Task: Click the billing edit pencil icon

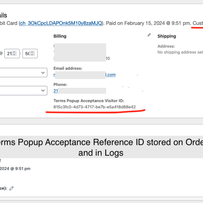Action: (x=149, y=35)
